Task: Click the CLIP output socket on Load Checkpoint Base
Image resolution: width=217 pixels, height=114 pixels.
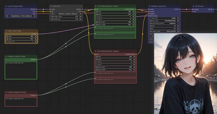Action: coord(36,12)
